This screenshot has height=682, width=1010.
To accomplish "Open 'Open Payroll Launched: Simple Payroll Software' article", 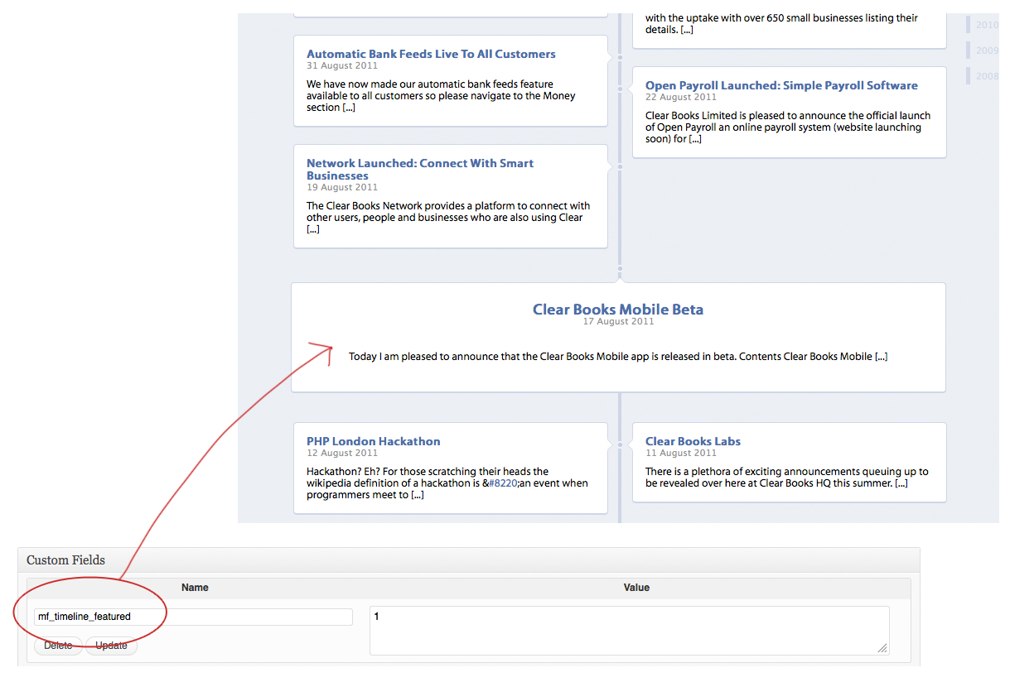I will tap(781, 85).
